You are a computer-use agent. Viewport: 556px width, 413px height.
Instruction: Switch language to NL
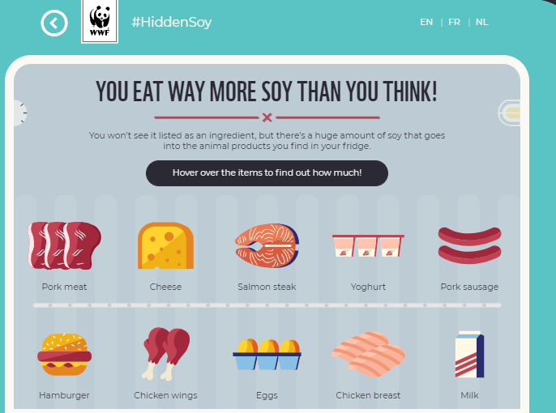482,22
